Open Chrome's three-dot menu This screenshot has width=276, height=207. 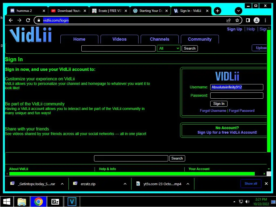[265, 20]
